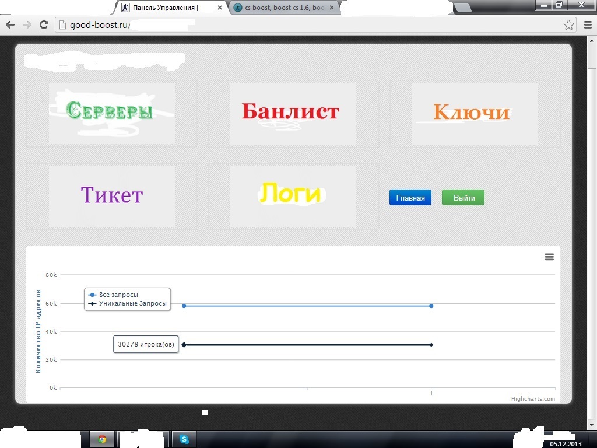Viewport: 597px width, 448px height.
Task: Switch to the cs boost tab
Action: tap(285, 8)
